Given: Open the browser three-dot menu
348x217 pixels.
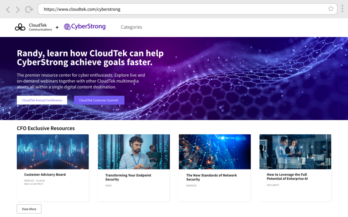Looking at the screenshot, I should 343,9.
